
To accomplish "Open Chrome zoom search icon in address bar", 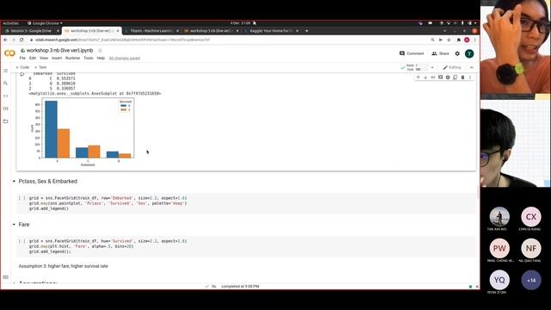I will pos(432,40).
